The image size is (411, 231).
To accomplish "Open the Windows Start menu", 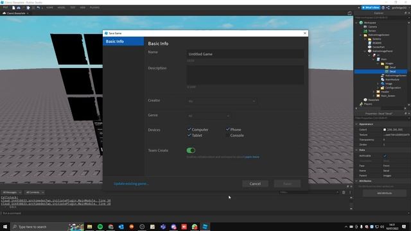I will pyautogui.click(x=5, y=227).
